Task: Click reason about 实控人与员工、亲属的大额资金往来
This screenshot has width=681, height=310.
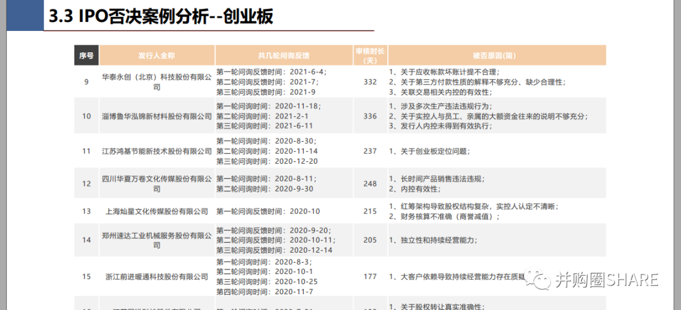Action: tap(488, 116)
